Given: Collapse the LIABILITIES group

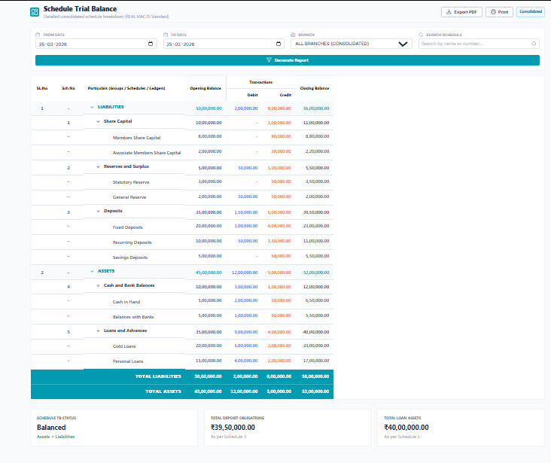Looking at the screenshot, I should (92, 108).
